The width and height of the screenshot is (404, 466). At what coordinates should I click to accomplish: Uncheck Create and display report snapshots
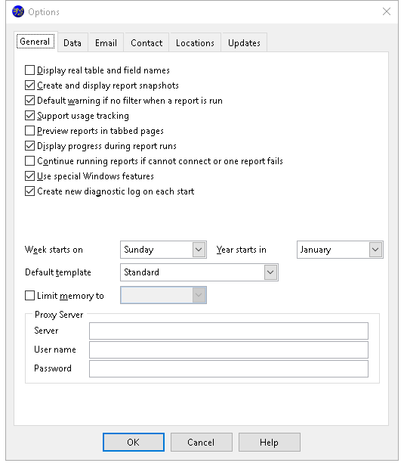(29, 85)
